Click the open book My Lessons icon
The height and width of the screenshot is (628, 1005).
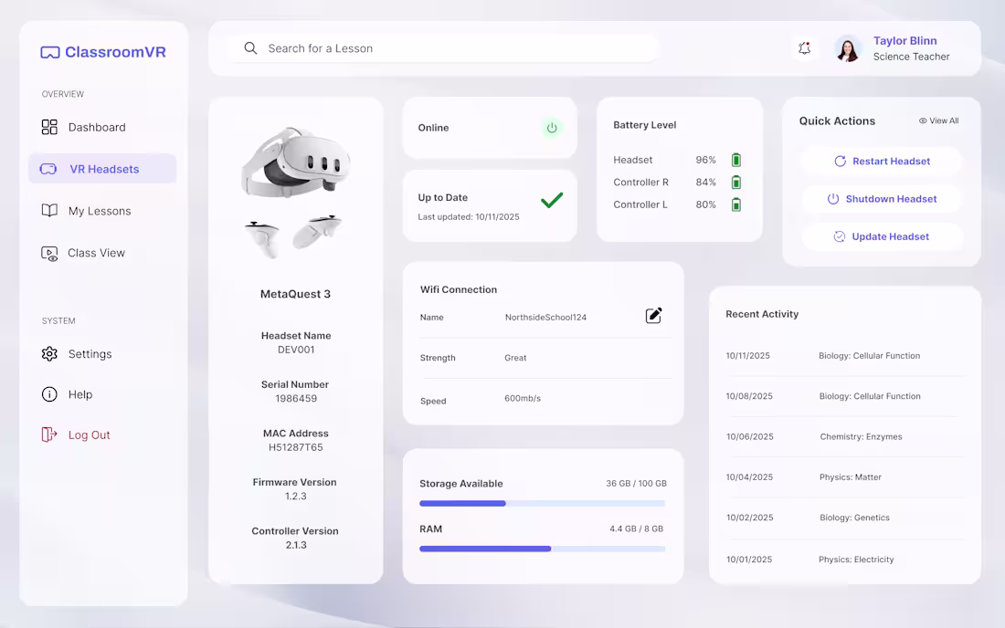[49, 211]
